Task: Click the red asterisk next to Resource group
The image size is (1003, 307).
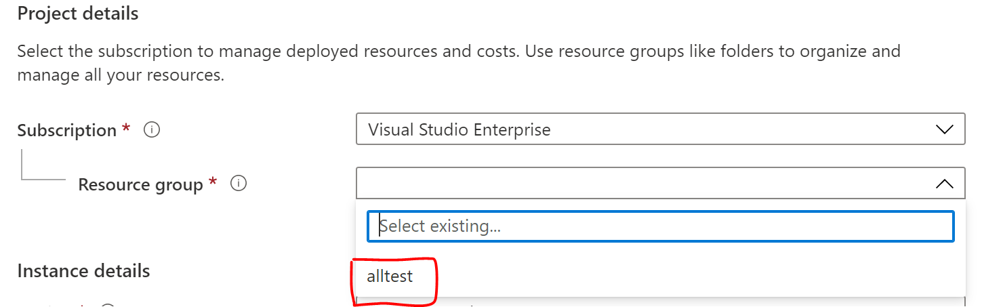Action: tap(213, 181)
